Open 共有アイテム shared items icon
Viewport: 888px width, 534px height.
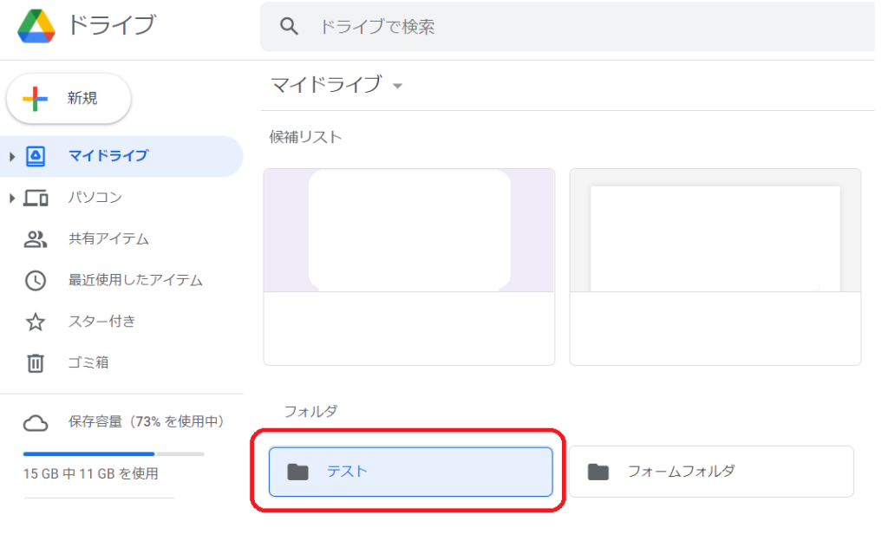point(35,239)
